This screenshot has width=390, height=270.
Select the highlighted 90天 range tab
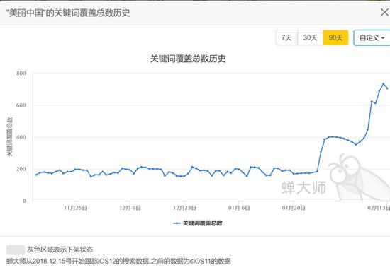(335, 37)
